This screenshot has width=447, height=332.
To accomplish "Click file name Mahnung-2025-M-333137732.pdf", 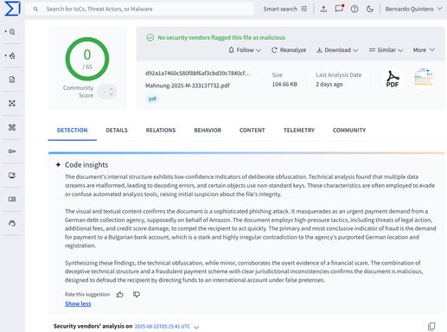I will (188, 86).
